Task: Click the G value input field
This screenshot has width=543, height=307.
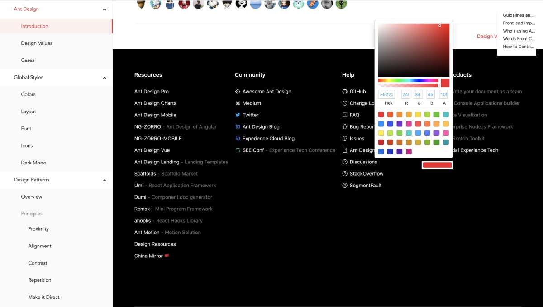Action: [418, 94]
